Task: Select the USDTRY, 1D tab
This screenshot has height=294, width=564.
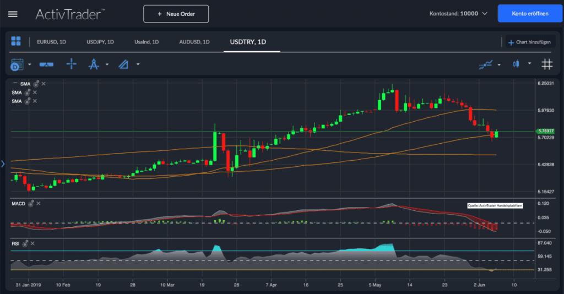Action: [x=248, y=42]
